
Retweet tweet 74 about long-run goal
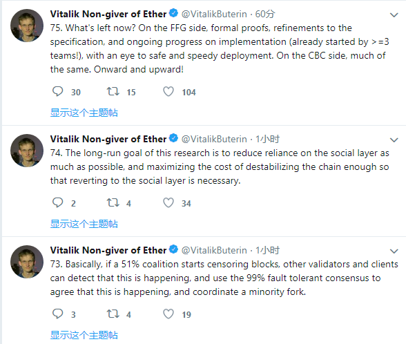click(x=113, y=202)
